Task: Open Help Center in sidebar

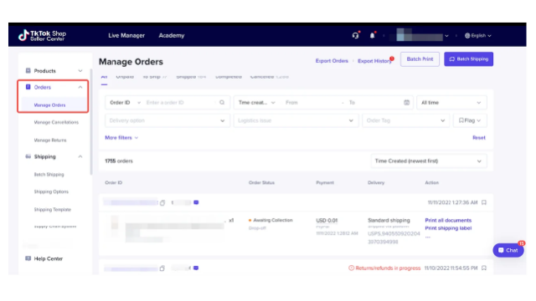Action: [x=49, y=258]
